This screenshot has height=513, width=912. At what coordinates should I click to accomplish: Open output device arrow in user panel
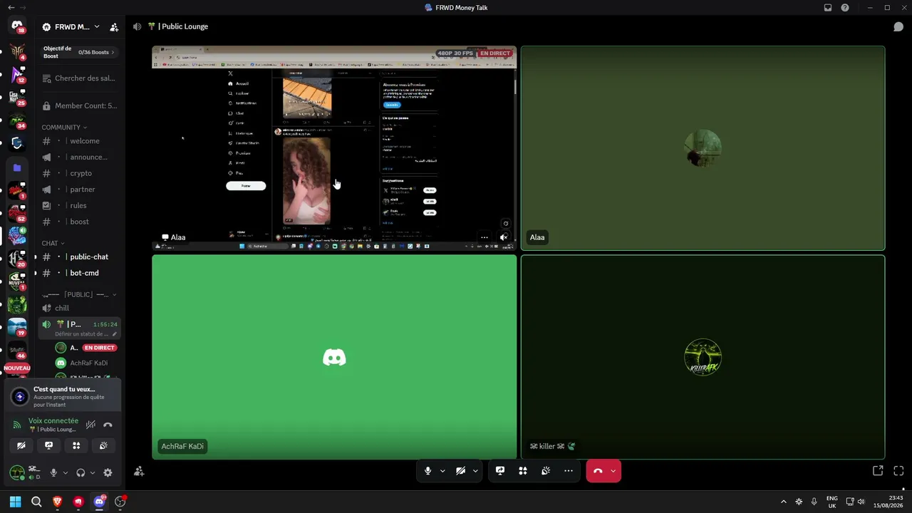click(x=92, y=472)
